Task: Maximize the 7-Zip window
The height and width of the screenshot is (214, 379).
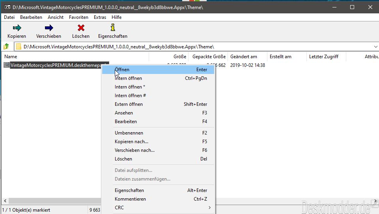Action: click(x=352, y=7)
